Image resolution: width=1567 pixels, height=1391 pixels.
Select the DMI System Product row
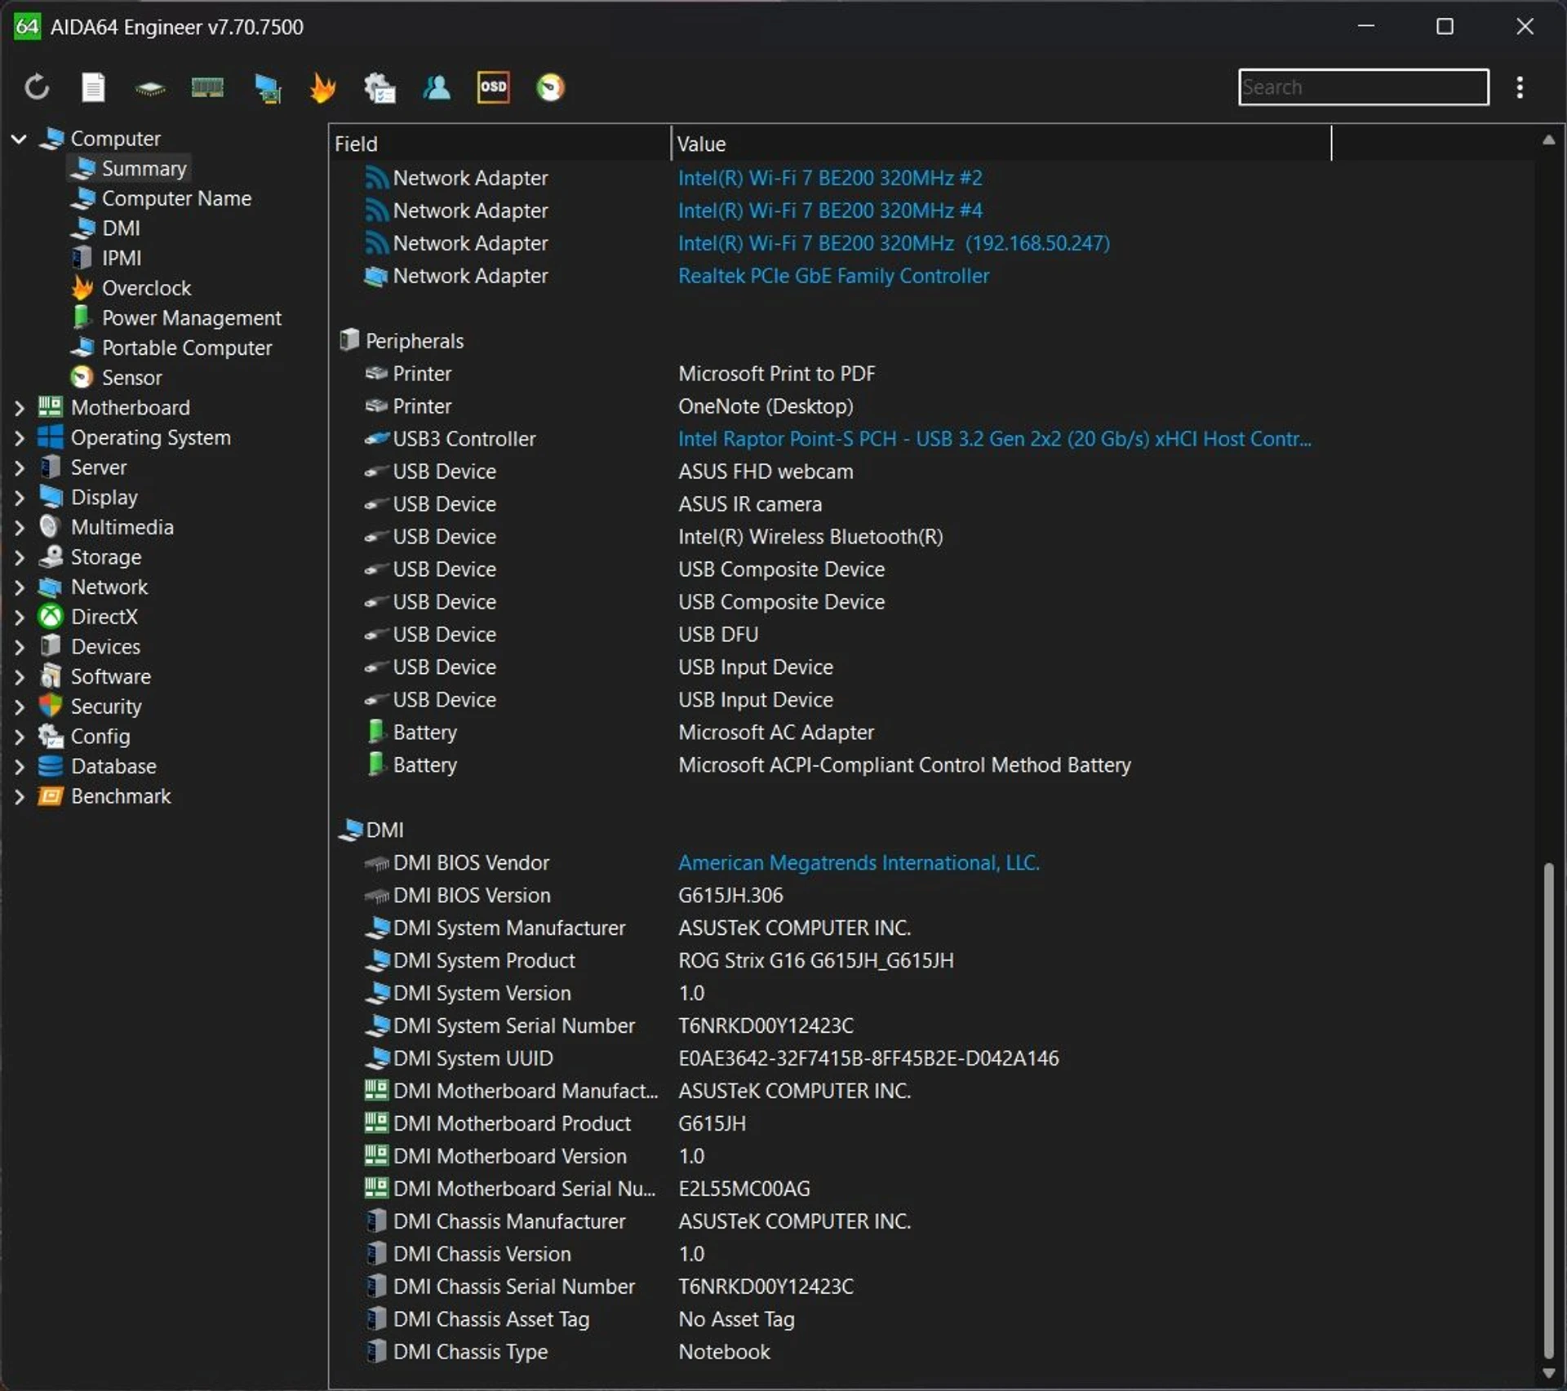pos(930,961)
